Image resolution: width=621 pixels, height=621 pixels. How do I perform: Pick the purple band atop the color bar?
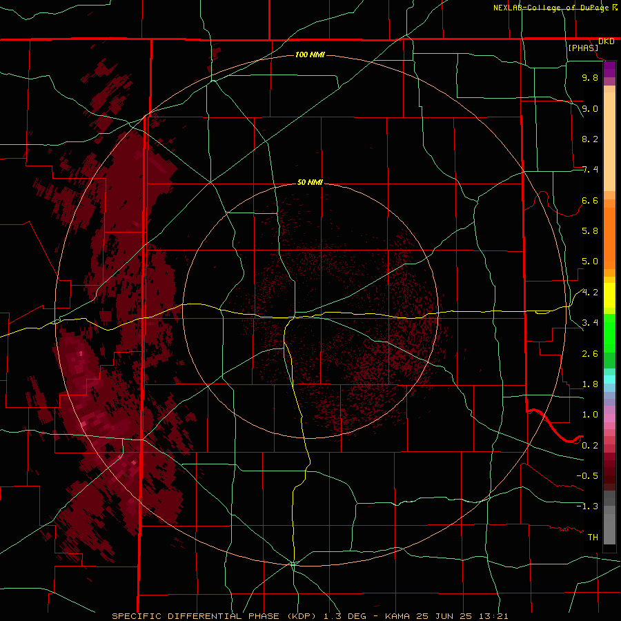tap(609, 69)
